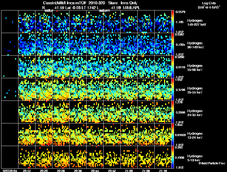Image resolution: width=227 pixels, height=172 pixels.
Task: Click the '21:16' time axis label
Action: (x=163, y=171)
